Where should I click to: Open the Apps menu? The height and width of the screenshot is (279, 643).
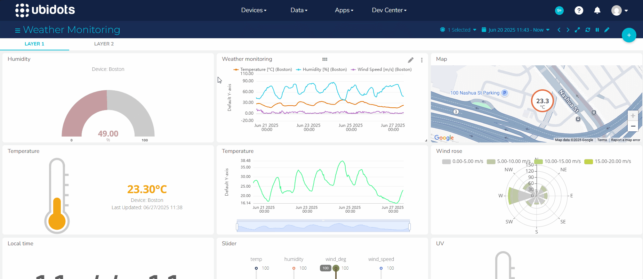coord(344,10)
